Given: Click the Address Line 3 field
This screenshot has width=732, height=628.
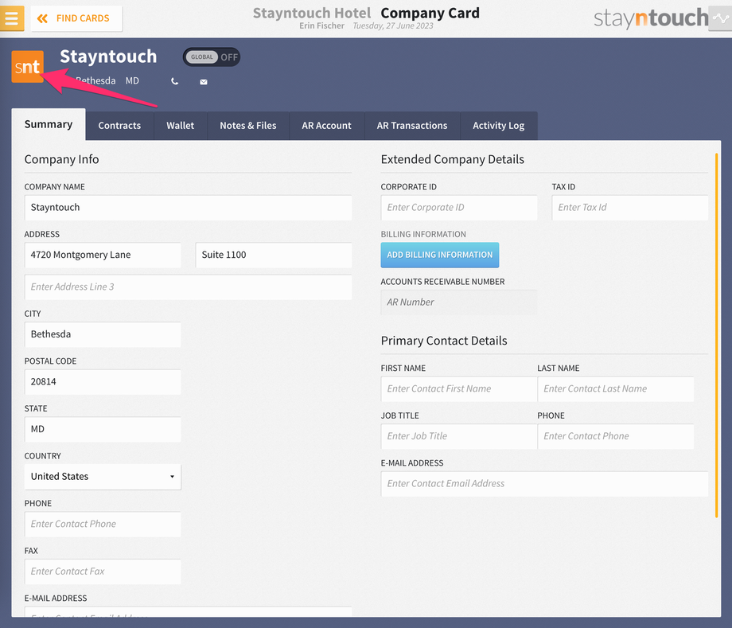Looking at the screenshot, I should 188,287.
